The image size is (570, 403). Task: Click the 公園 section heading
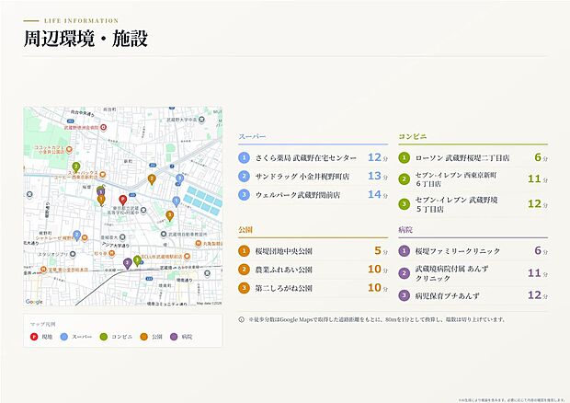pos(245,229)
